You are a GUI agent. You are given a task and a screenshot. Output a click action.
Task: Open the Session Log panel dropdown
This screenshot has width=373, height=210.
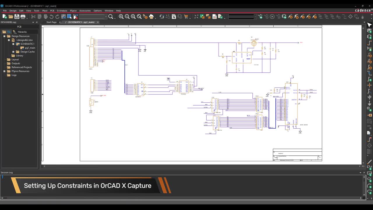coord(360,173)
